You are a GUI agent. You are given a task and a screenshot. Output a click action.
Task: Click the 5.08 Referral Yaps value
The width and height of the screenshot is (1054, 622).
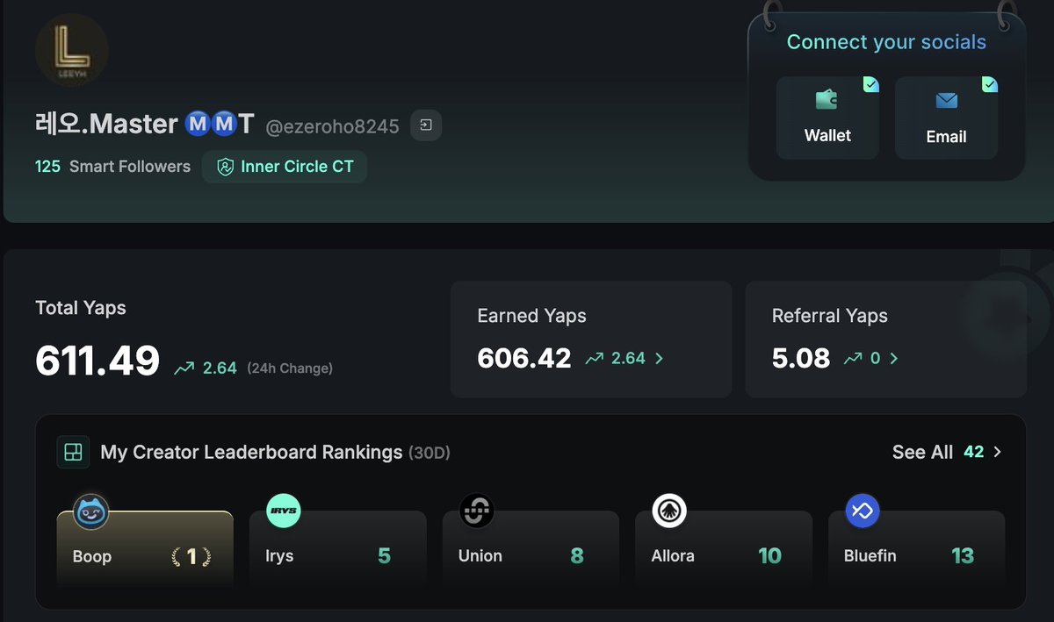801,358
